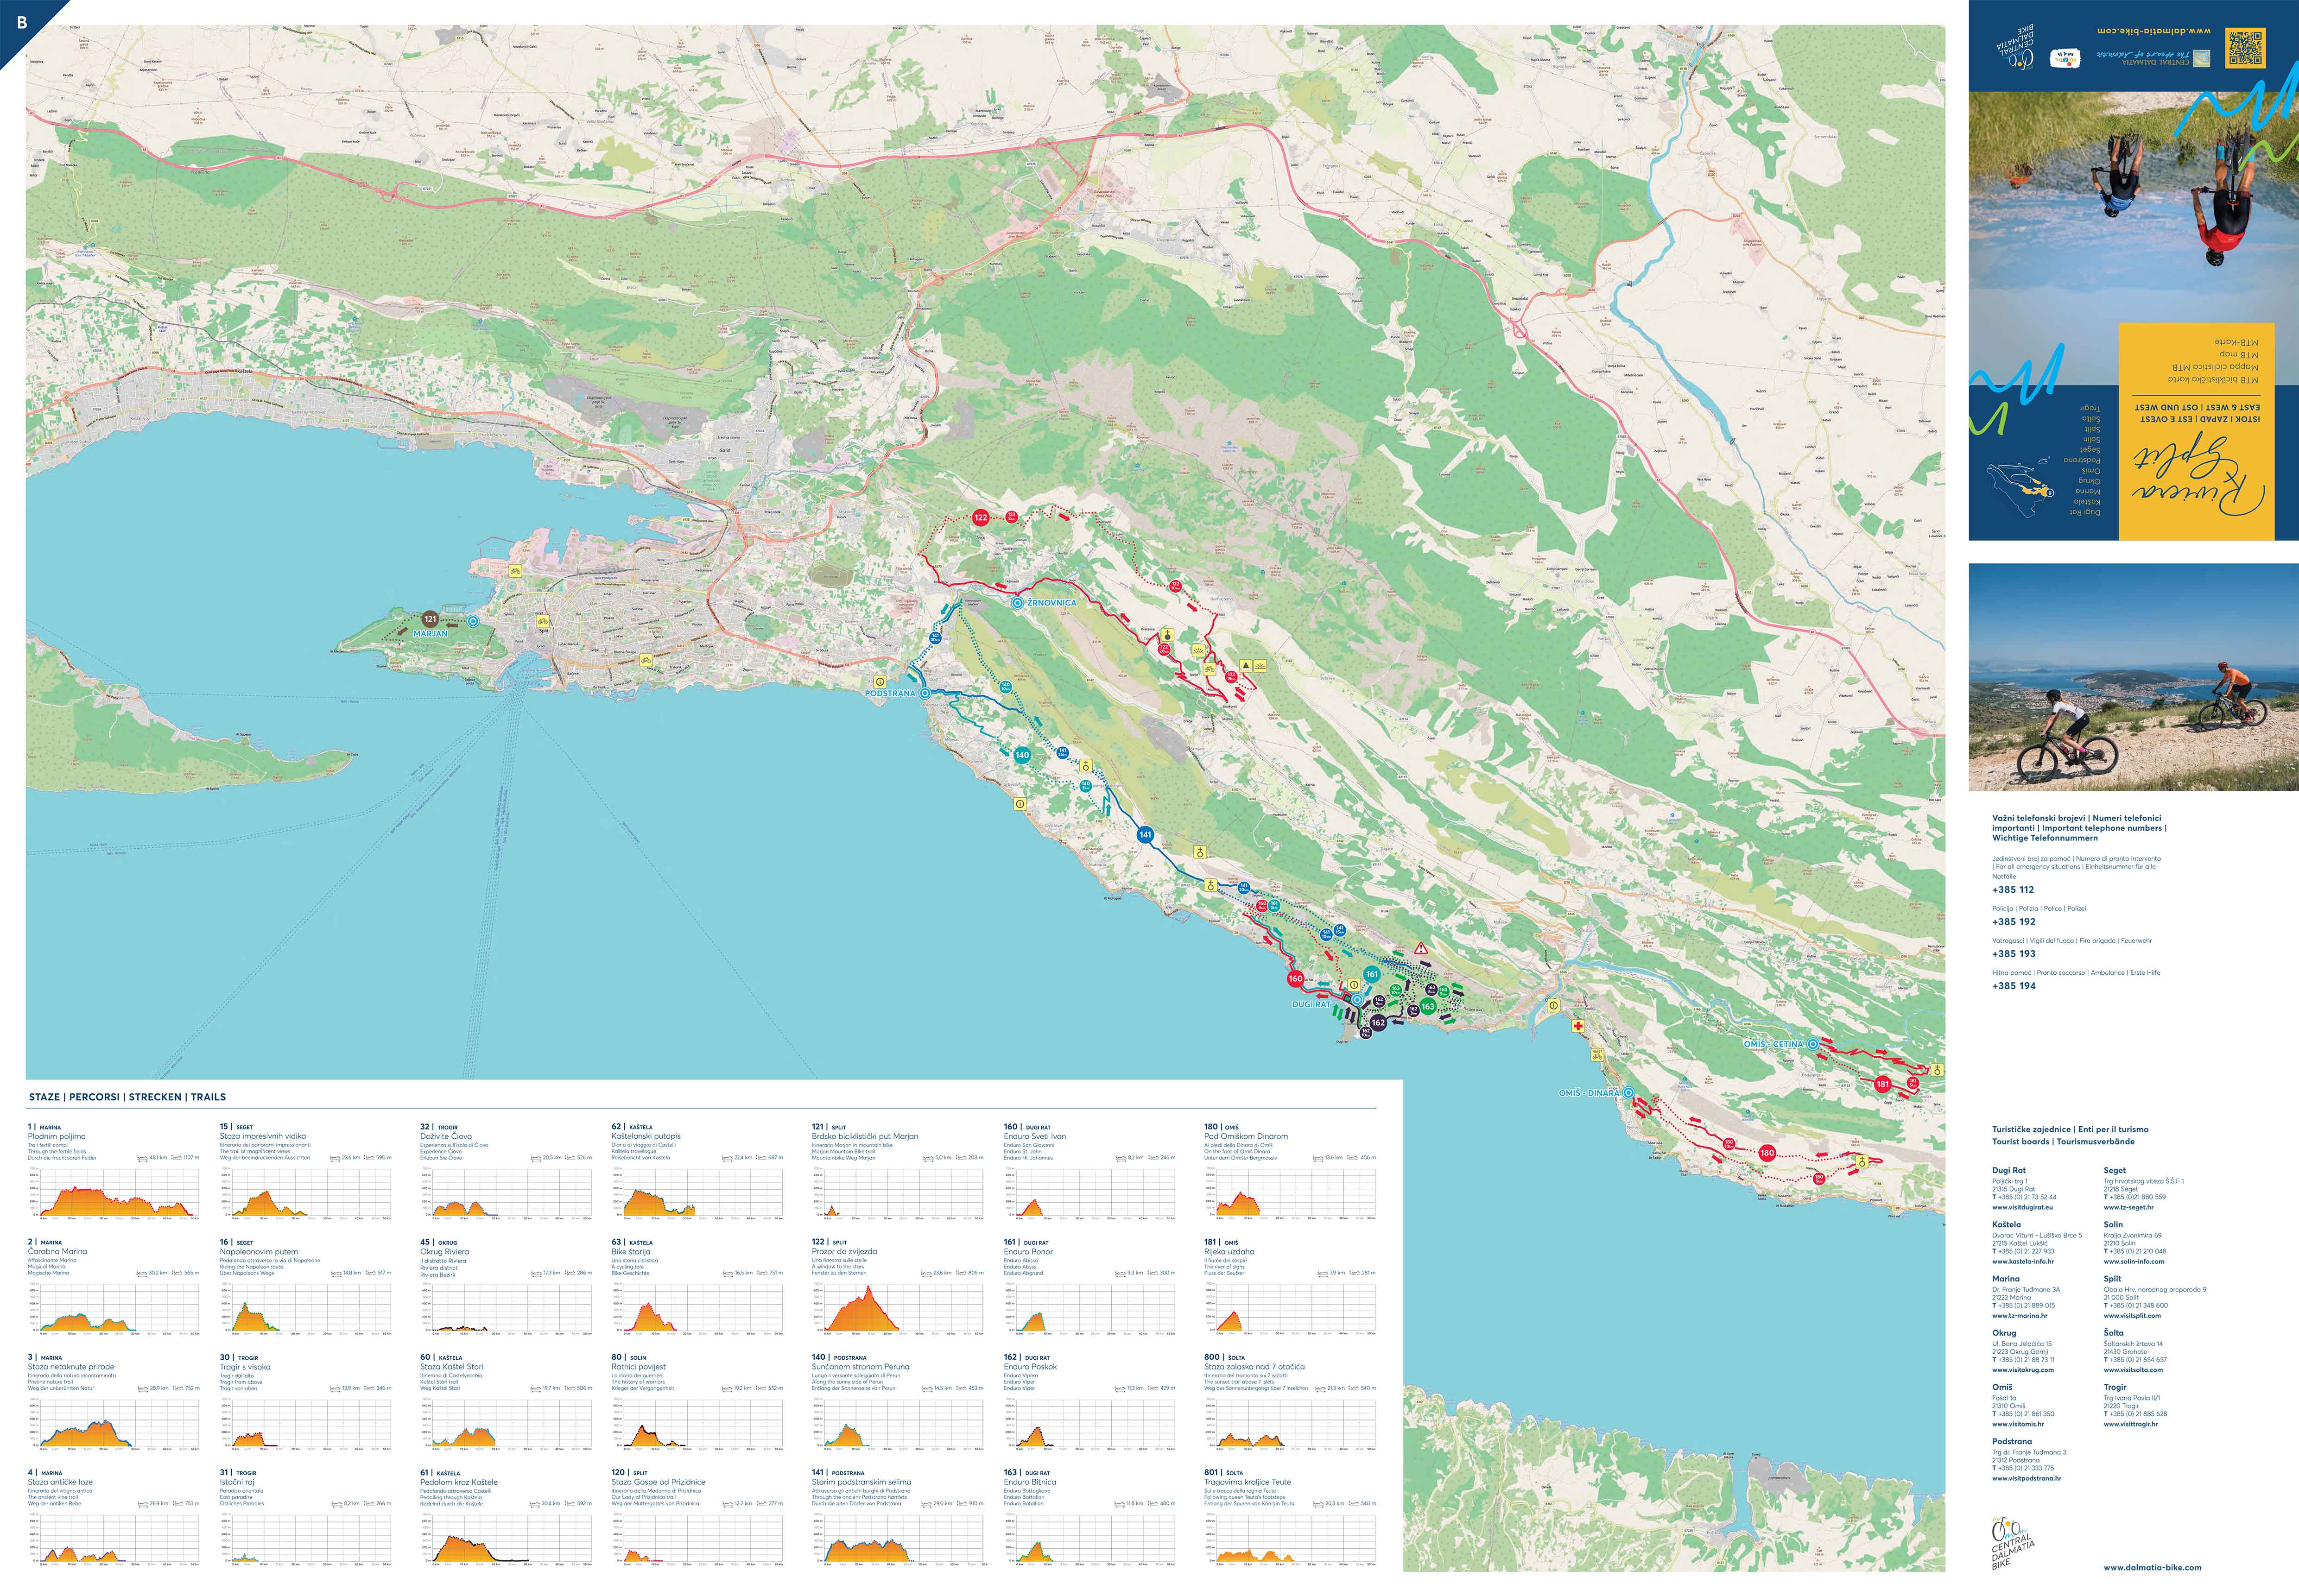
Task: Open the www.visittrogir.hr link
Action: pyautogui.click(x=2131, y=1424)
